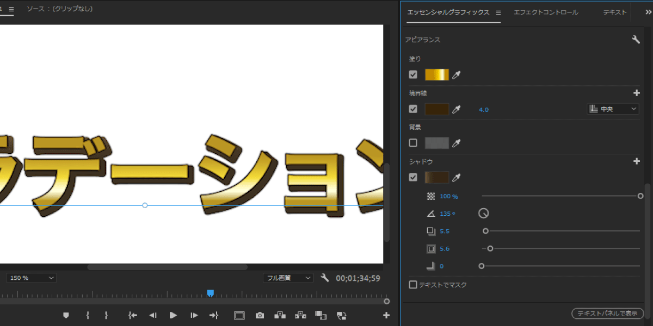Open the dark brown stroke color swatch
Viewport: 653px width, 326px height.
click(x=436, y=109)
